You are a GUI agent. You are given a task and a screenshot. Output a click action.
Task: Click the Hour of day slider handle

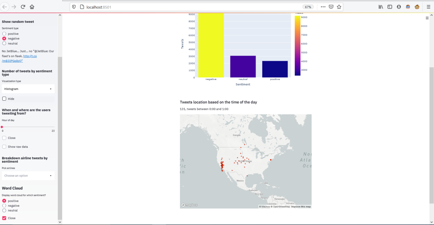2,127
